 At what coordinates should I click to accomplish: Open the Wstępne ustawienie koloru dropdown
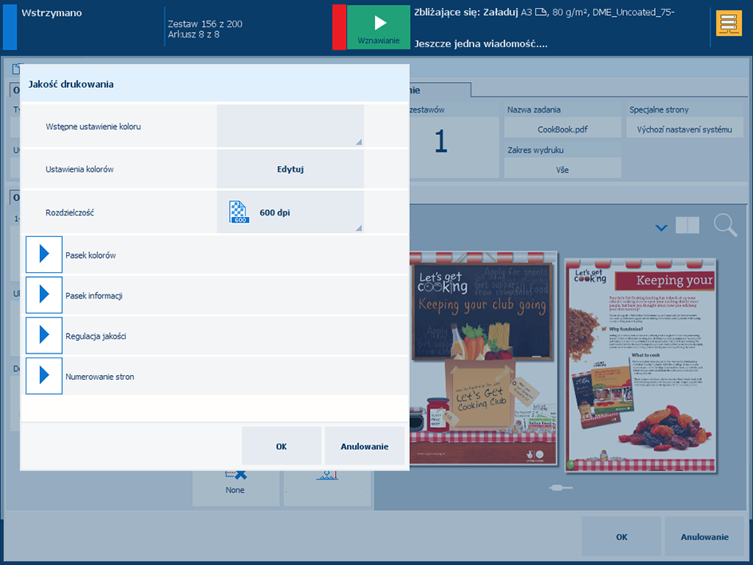point(290,126)
